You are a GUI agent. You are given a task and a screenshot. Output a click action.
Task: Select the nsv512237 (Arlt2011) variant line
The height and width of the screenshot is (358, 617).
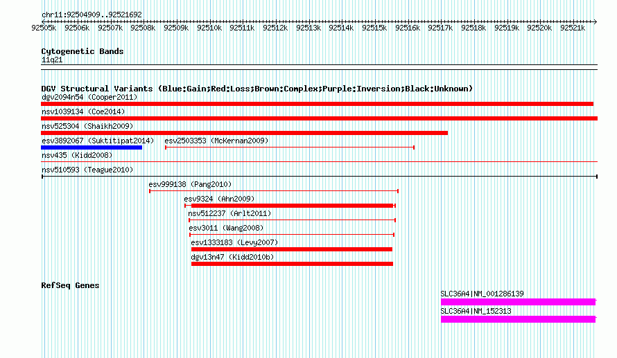(292, 220)
